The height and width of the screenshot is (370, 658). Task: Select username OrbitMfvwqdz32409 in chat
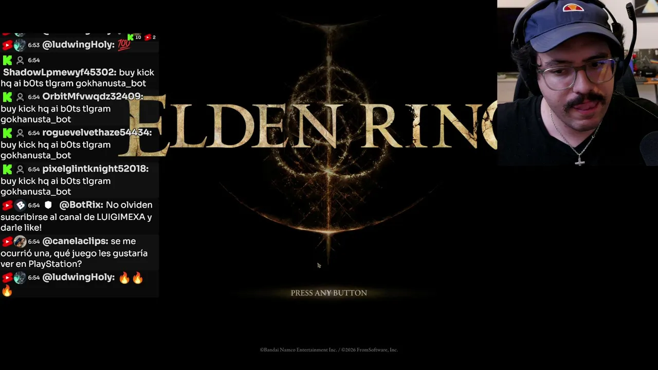click(x=93, y=96)
